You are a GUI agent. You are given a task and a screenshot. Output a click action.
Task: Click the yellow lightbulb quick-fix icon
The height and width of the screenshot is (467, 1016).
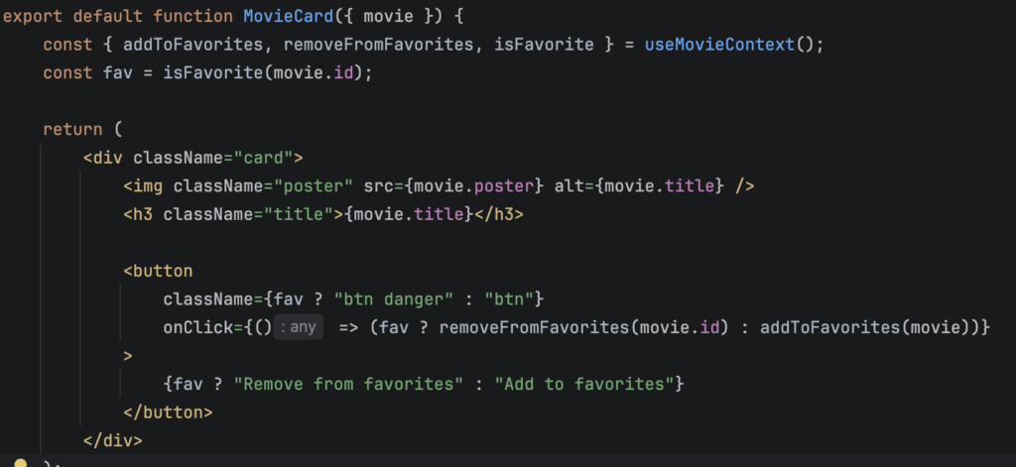[22, 462]
